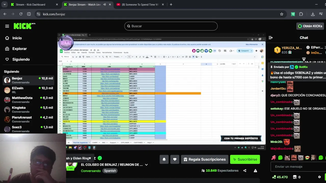Viewport: 326px width, 183px height.
Task: Open the Conversando category link
Action: [x=91, y=171]
